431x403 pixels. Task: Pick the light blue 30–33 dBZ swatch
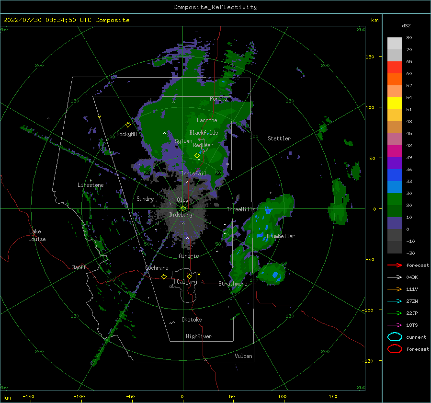(x=395, y=187)
